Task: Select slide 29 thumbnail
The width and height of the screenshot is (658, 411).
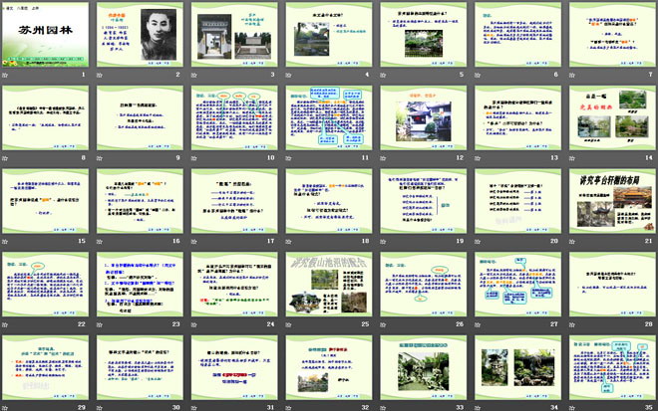Action: click(45, 367)
